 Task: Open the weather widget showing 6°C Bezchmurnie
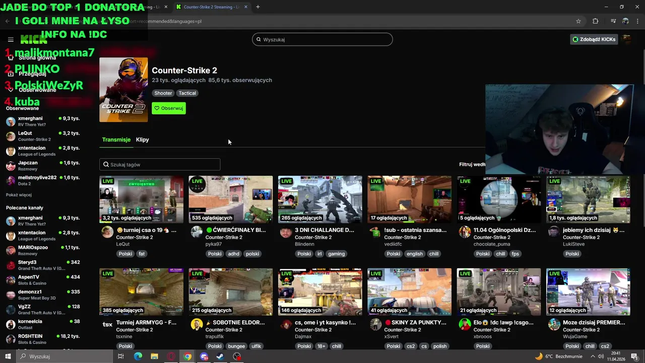tap(558, 356)
